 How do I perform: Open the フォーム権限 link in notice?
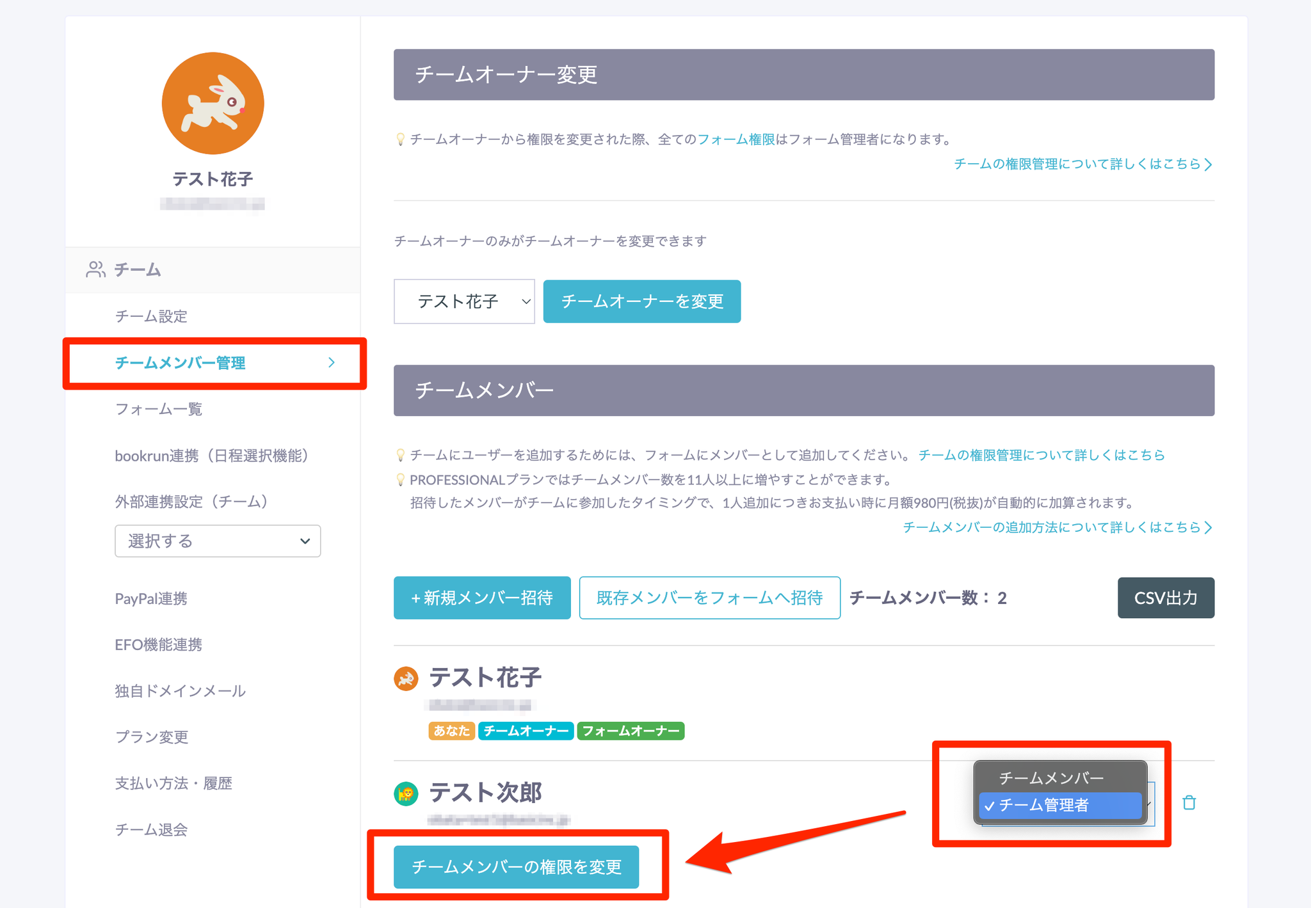(x=736, y=139)
